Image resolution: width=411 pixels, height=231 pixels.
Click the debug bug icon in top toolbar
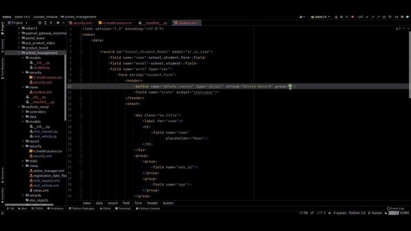[341, 17]
